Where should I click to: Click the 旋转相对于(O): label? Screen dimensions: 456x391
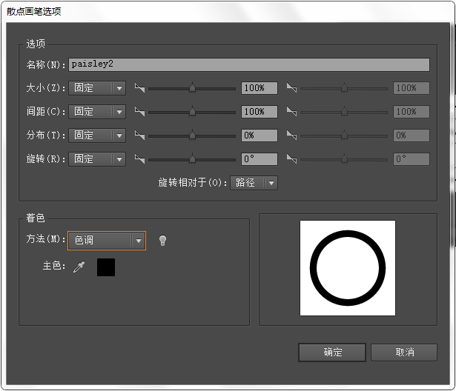click(193, 183)
